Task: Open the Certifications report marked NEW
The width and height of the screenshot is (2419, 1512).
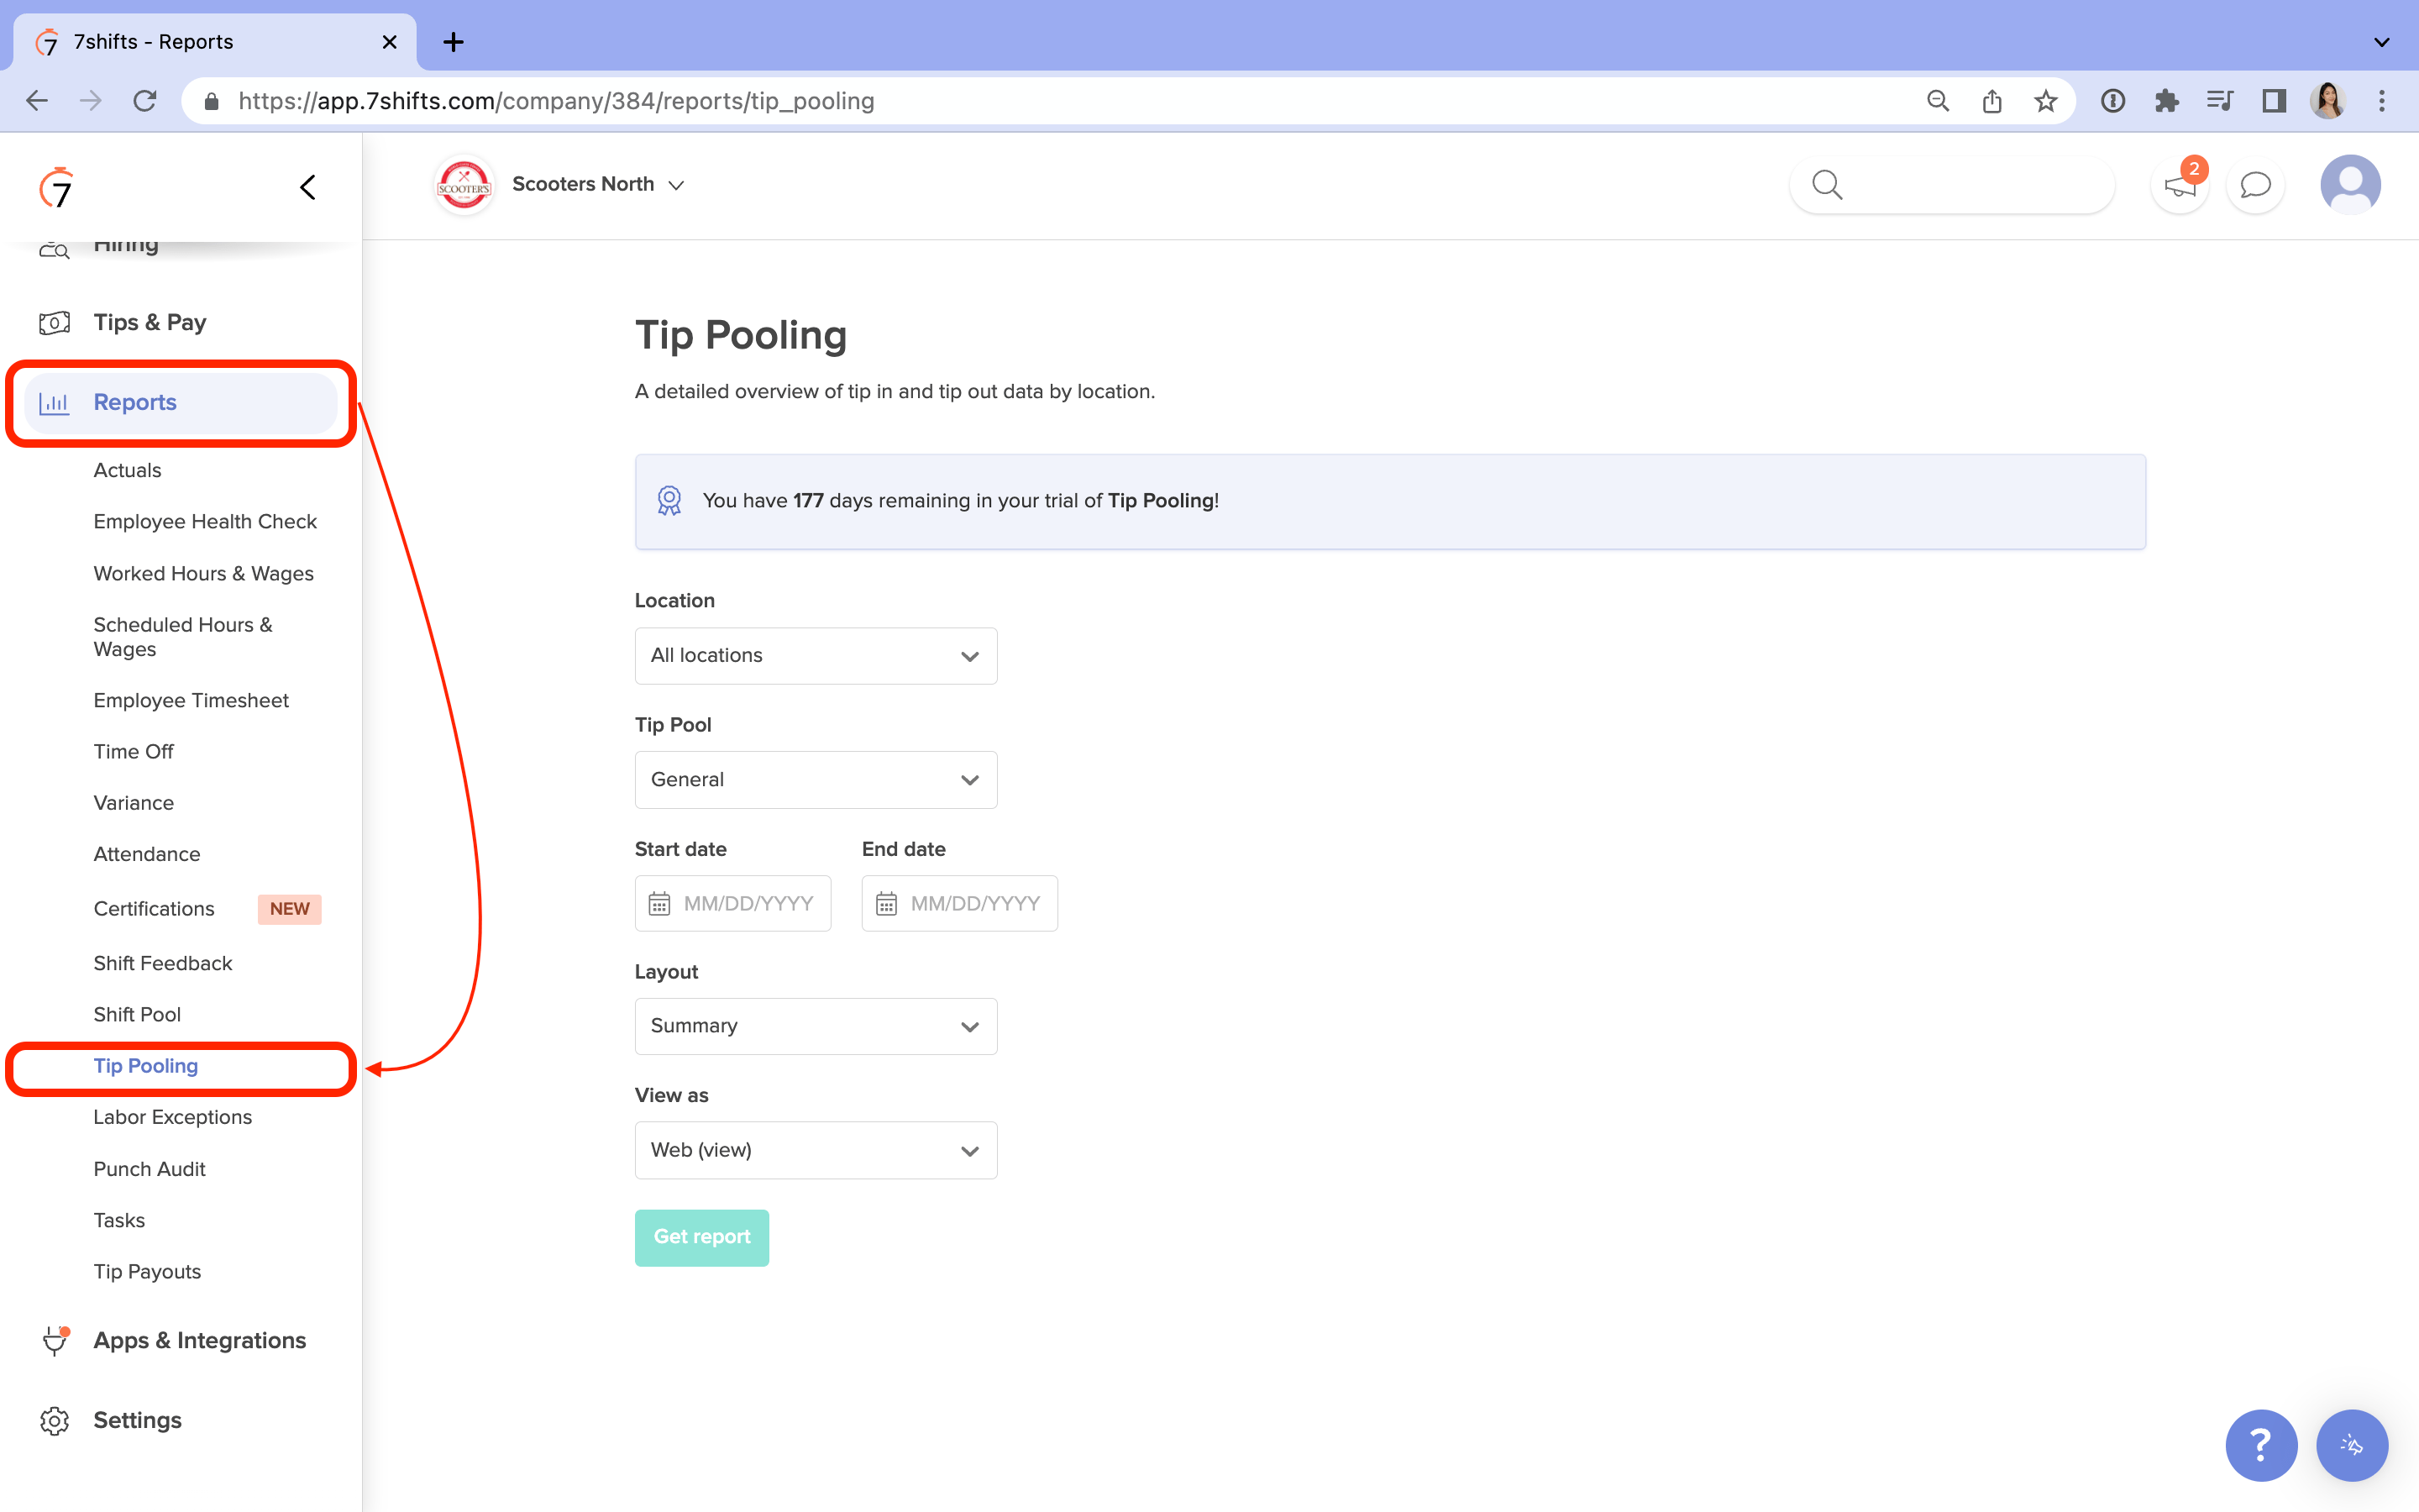Action: point(153,908)
